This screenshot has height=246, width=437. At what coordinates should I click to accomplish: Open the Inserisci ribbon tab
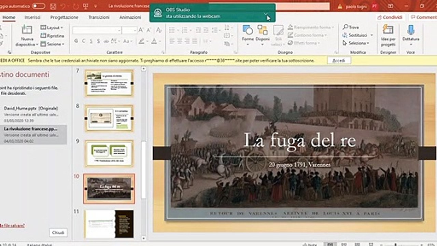(x=32, y=17)
